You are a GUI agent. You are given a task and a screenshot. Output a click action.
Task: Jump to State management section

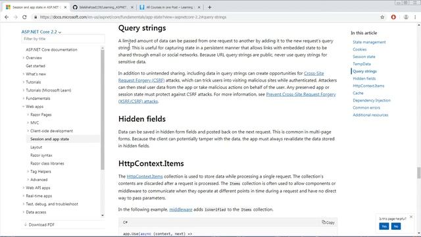(x=369, y=42)
